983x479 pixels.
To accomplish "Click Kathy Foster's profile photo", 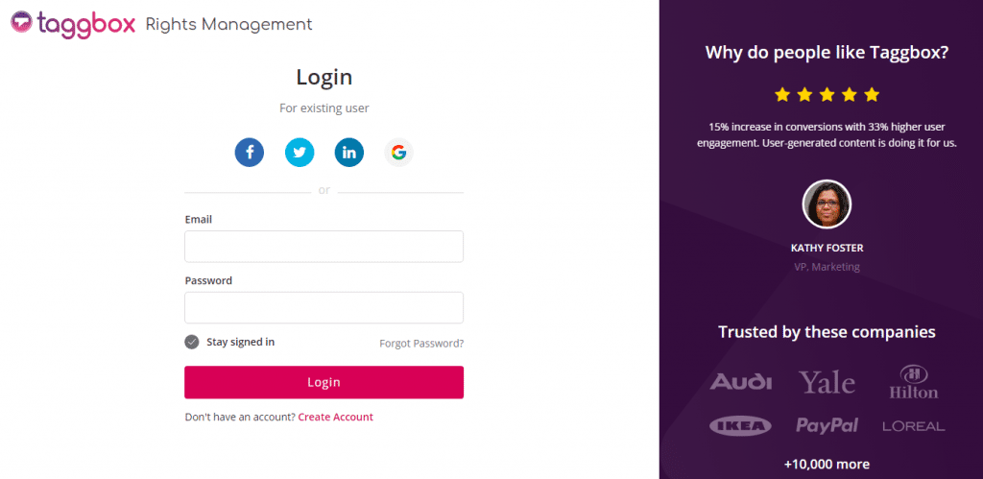I will tap(827, 204).
